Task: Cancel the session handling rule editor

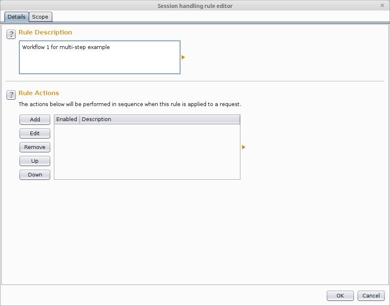Action: click(371, 295)
